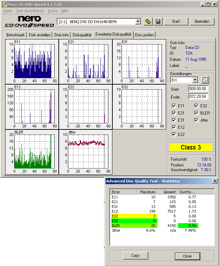Viewport: 220px width, 266px height.
Task: Click the Start time input field
Action: pos(198,89)
